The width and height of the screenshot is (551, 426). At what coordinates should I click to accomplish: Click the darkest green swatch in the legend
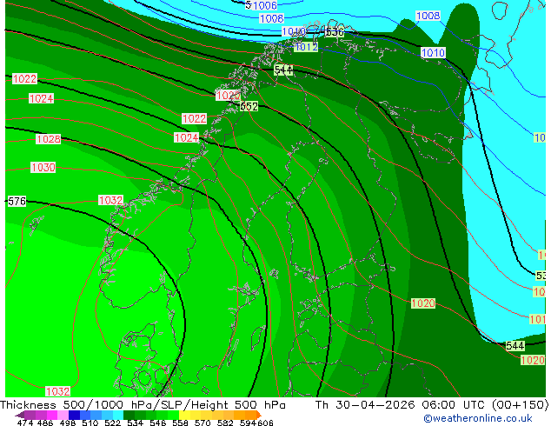(x=129, y=415)
